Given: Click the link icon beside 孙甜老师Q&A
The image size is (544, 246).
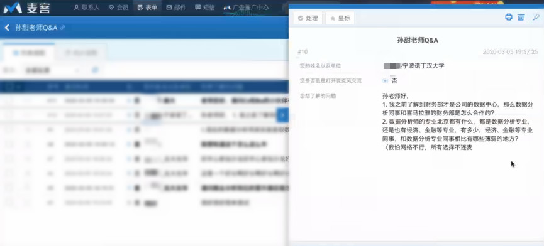Looking at the screenshot, I should (62, 28).
